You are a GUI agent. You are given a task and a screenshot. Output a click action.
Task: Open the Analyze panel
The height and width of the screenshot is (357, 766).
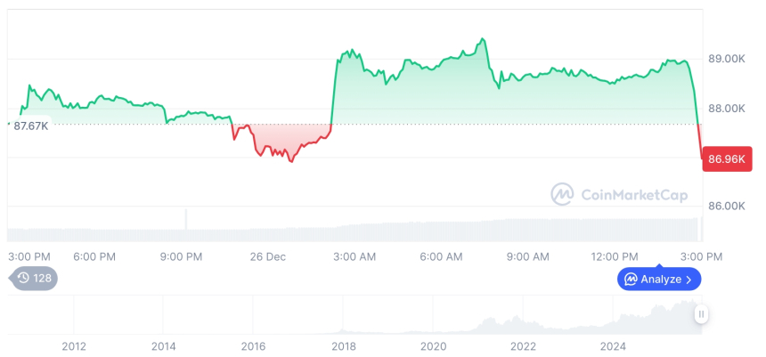click(659, 280)
